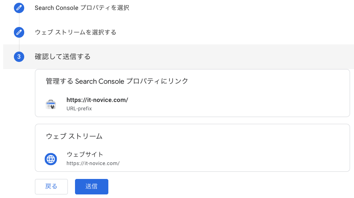Click the ウェブ ストリーム card heading
Viewport: 354px width, 198px height.
[x=74, y=136]
